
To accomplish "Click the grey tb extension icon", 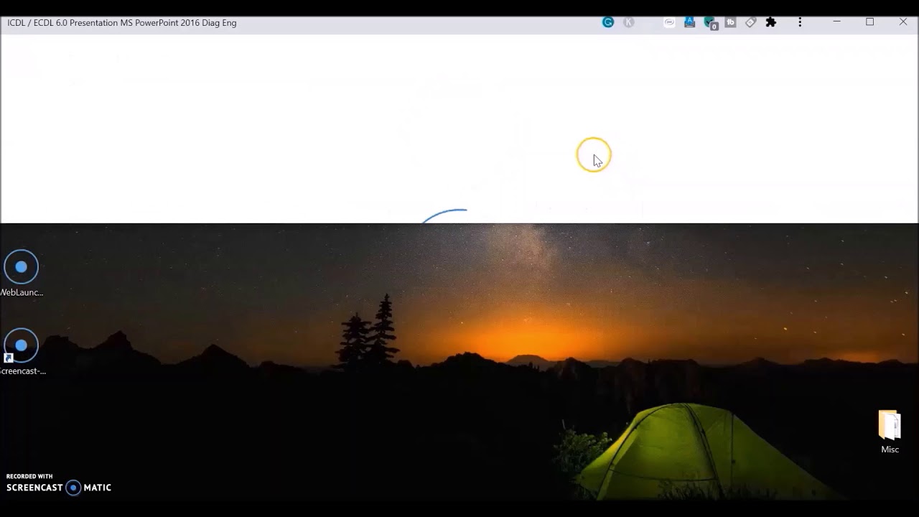I will pos(731,22).
